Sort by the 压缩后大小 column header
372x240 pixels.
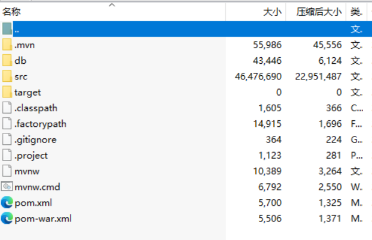[x=319, y=11]
